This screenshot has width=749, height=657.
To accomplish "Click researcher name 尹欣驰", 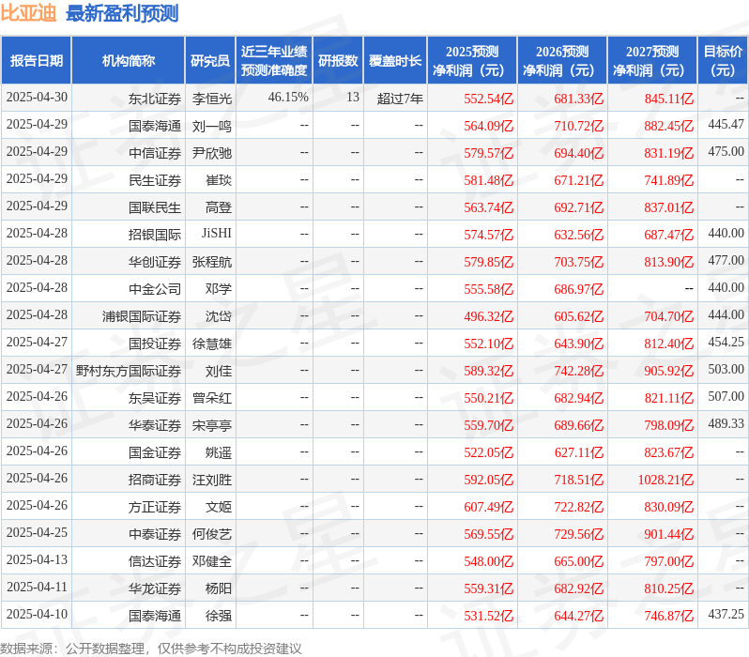I will tap(212, 153).
